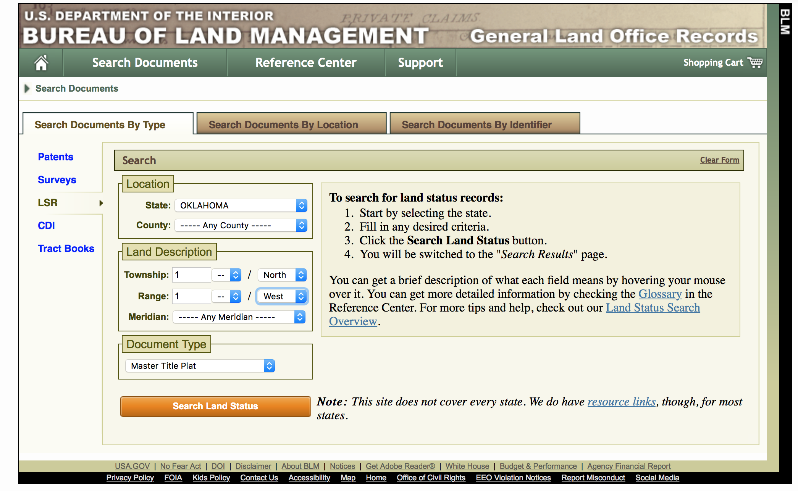
Task: Go to the home page icon
Action: (x=41, y=63)
